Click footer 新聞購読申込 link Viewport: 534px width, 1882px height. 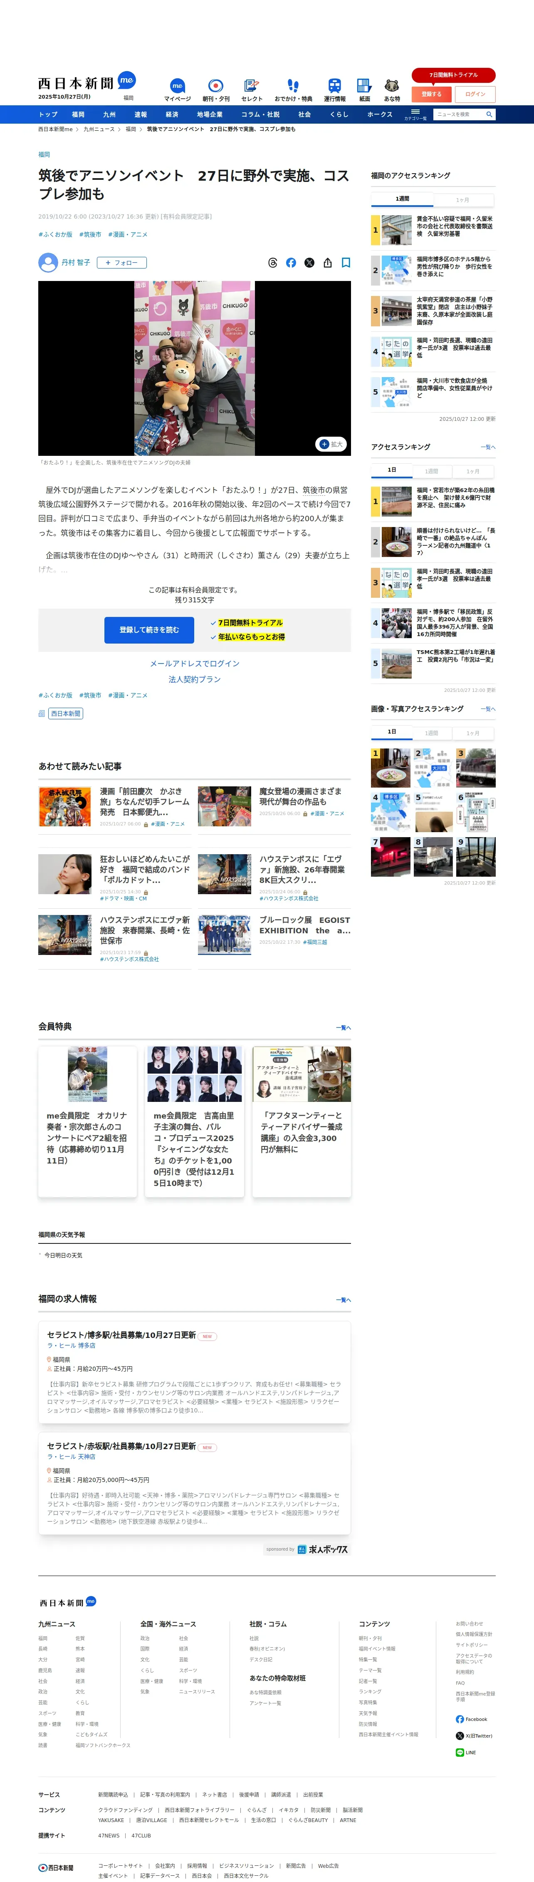pos(113,1794)
